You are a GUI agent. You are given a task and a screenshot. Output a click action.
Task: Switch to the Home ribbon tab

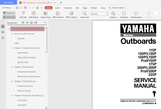49,8
